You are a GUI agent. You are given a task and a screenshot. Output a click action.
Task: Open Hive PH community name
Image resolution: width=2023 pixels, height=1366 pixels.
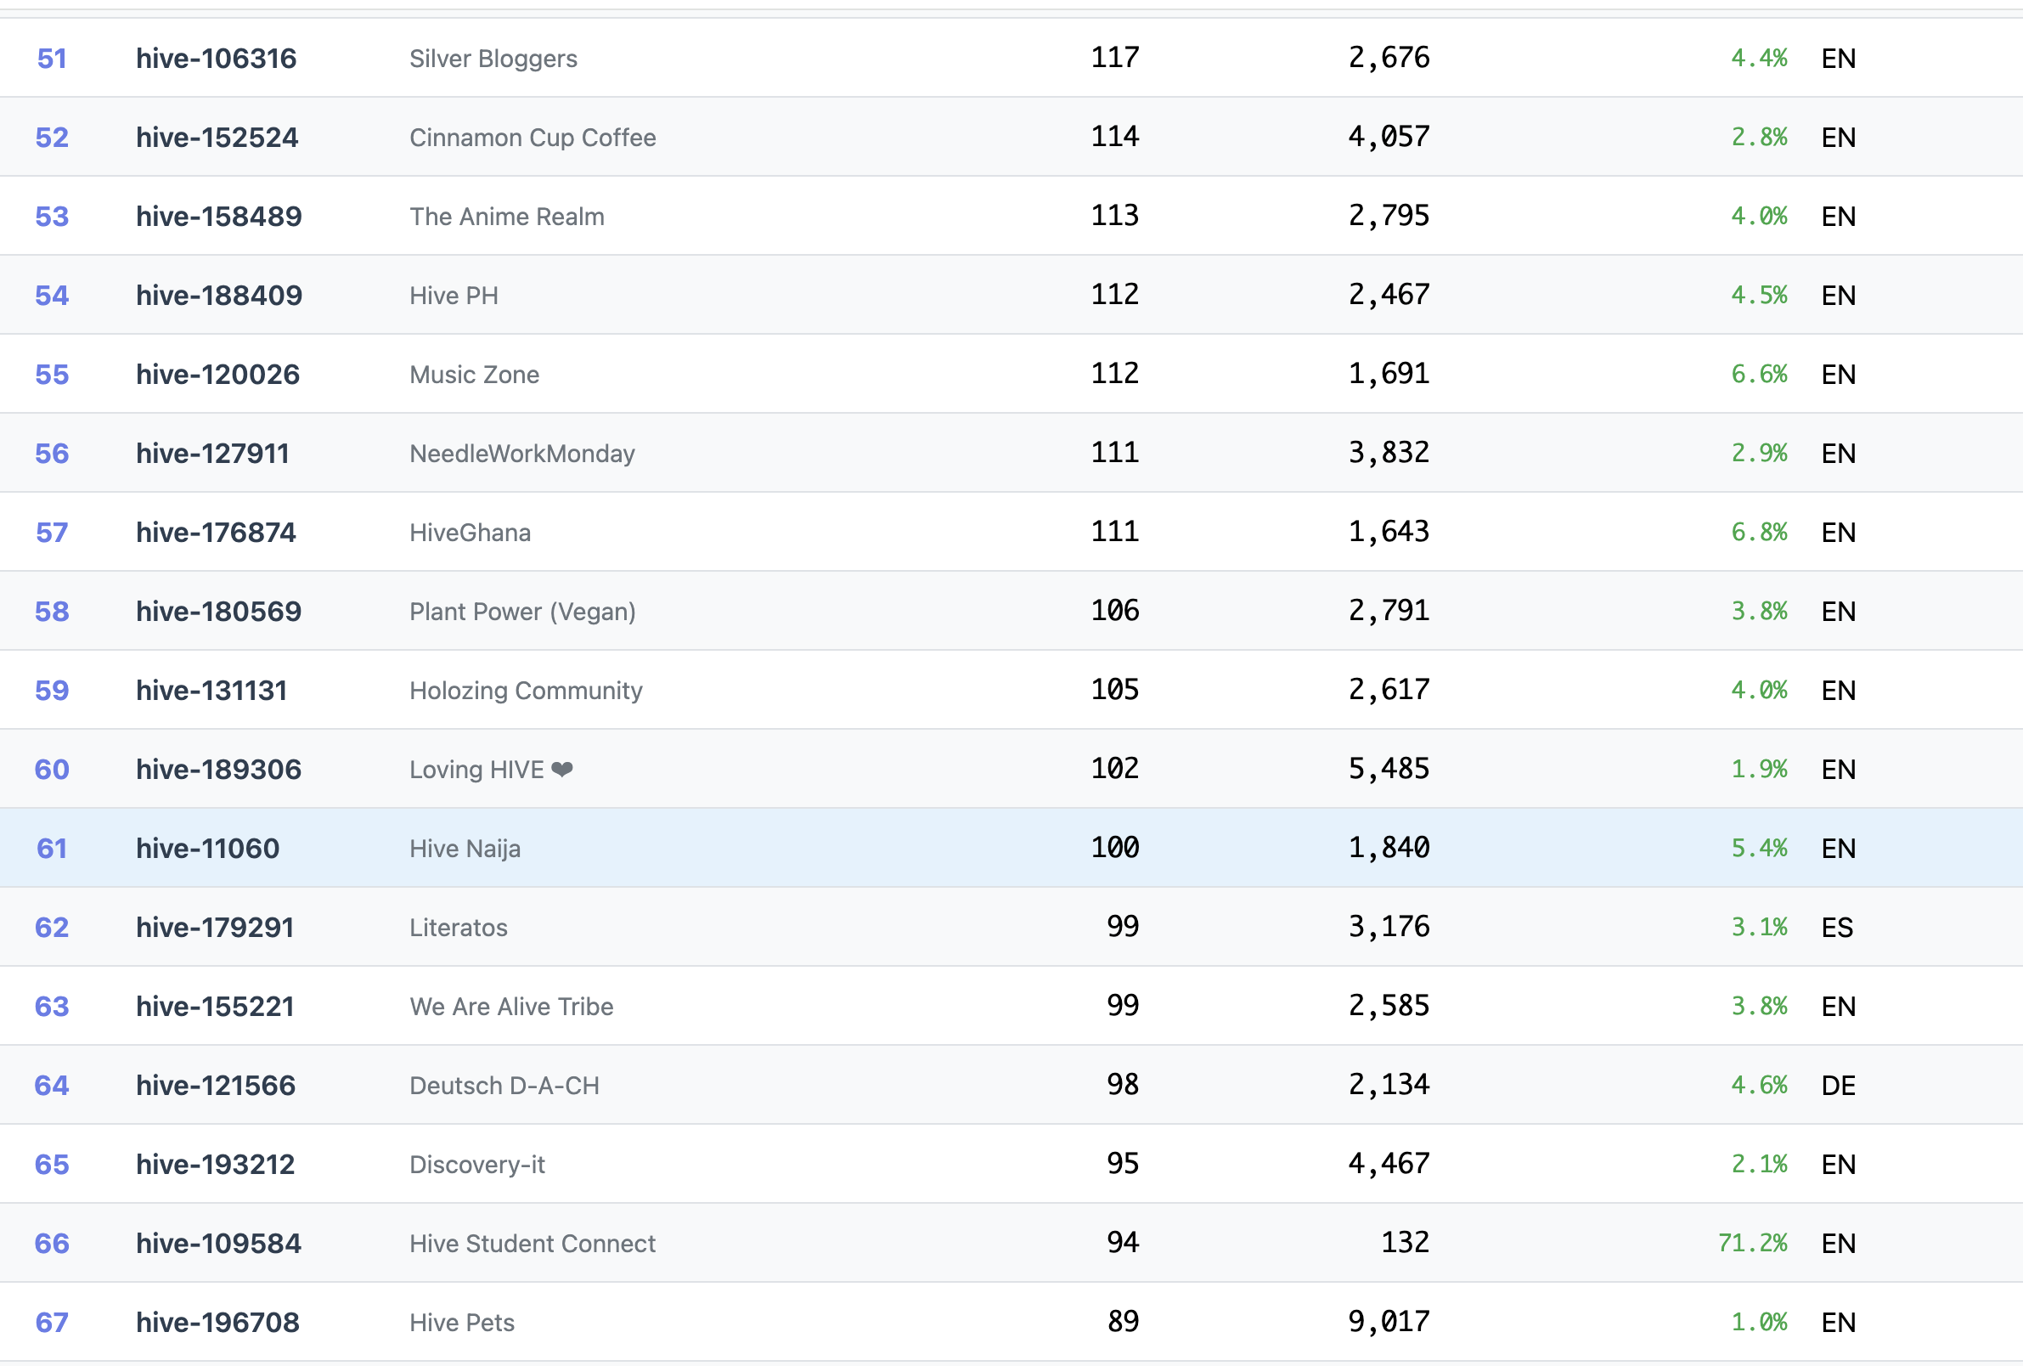coord(454,295)
